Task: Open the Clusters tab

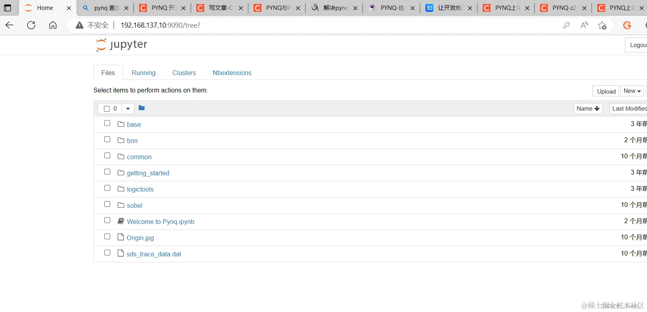Action: 184,73
